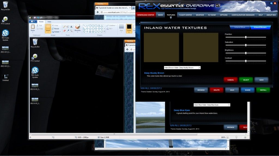Image resolution: width=279 pixels, height=156 pixels.
Task: Choose the Line shape in Paint's Shapes gallery
Action: [x=84, y=26]
